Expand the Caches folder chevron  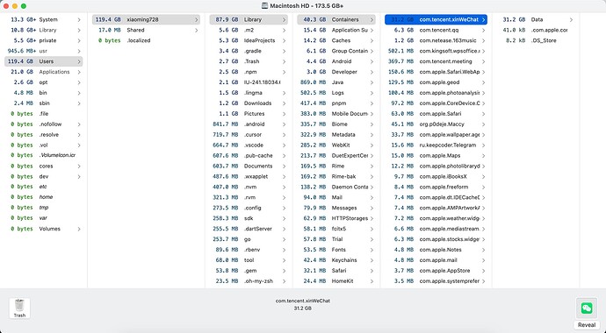pos(372,40)
